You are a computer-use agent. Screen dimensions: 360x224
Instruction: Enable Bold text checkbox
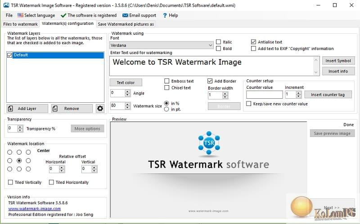219,49
